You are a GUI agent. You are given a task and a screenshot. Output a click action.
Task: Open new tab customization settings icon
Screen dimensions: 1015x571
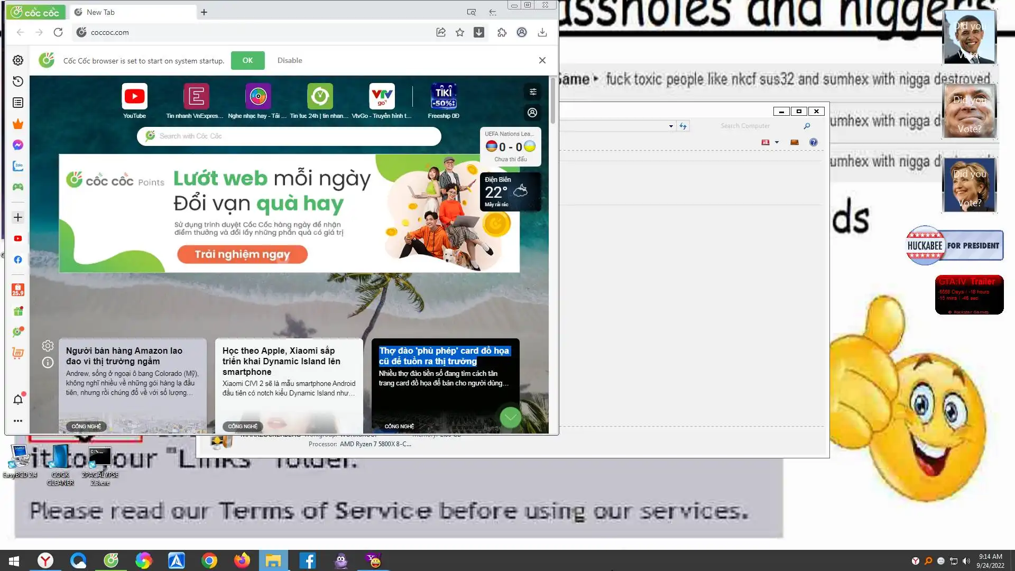532,92
